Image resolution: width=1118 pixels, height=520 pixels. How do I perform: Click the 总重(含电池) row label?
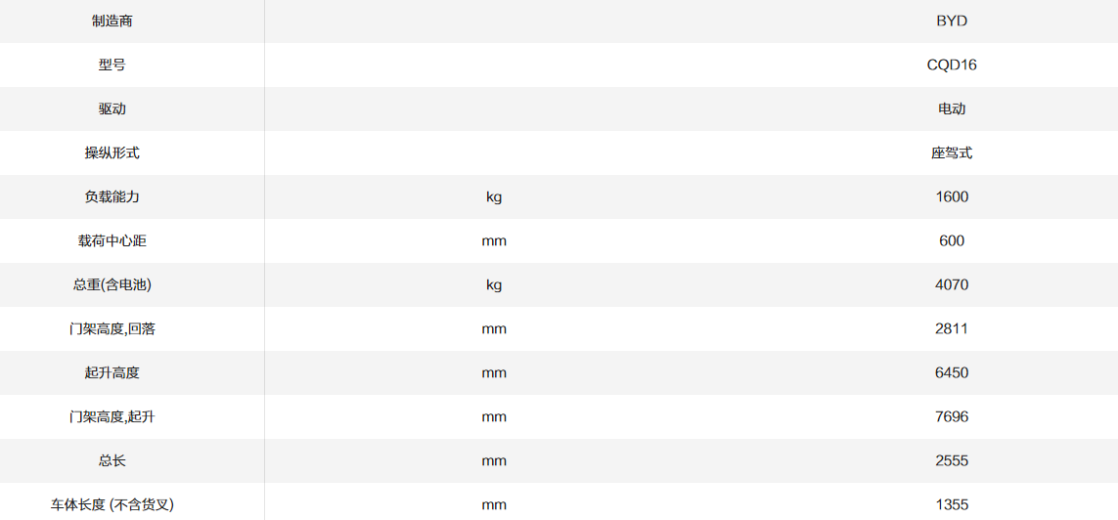(112, 284)
